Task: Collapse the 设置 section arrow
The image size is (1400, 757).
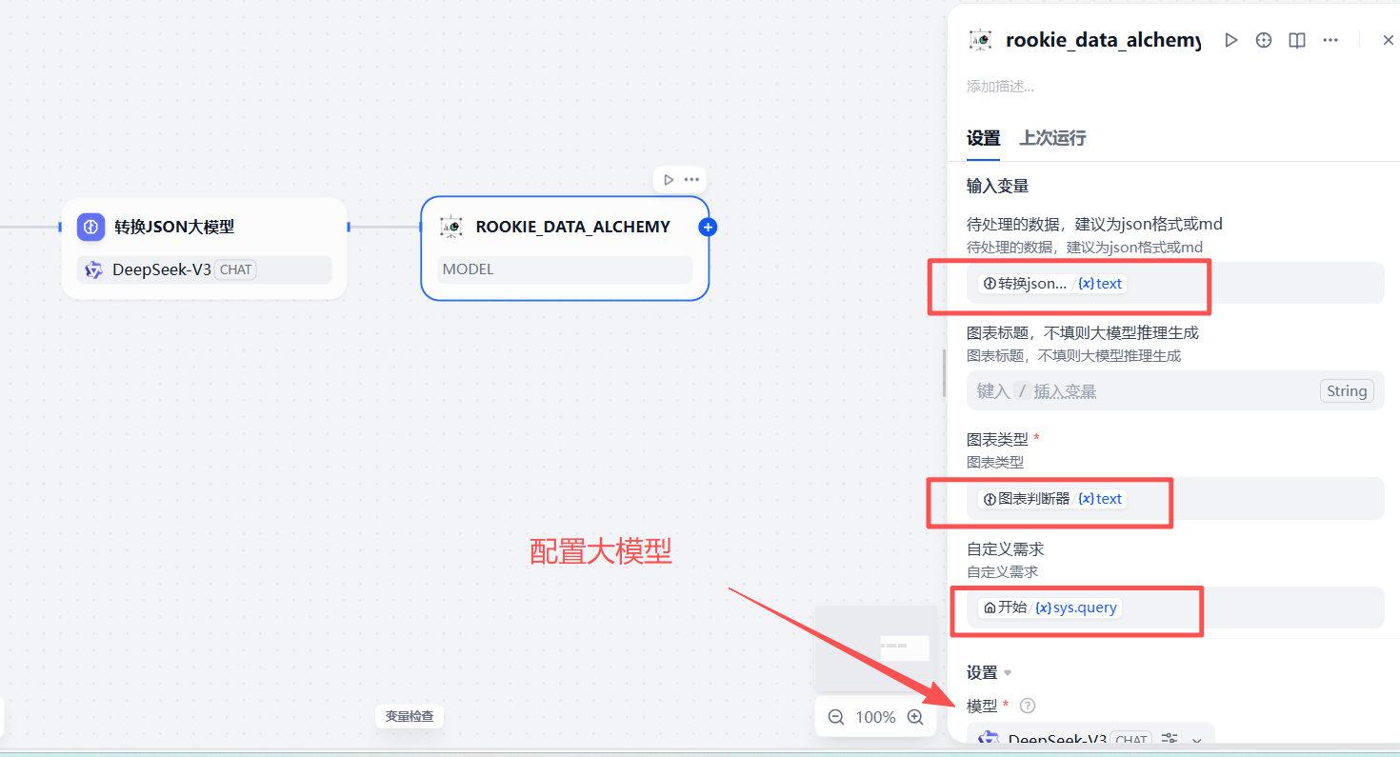Action: pyautogui.click(x=1008, y=673)
